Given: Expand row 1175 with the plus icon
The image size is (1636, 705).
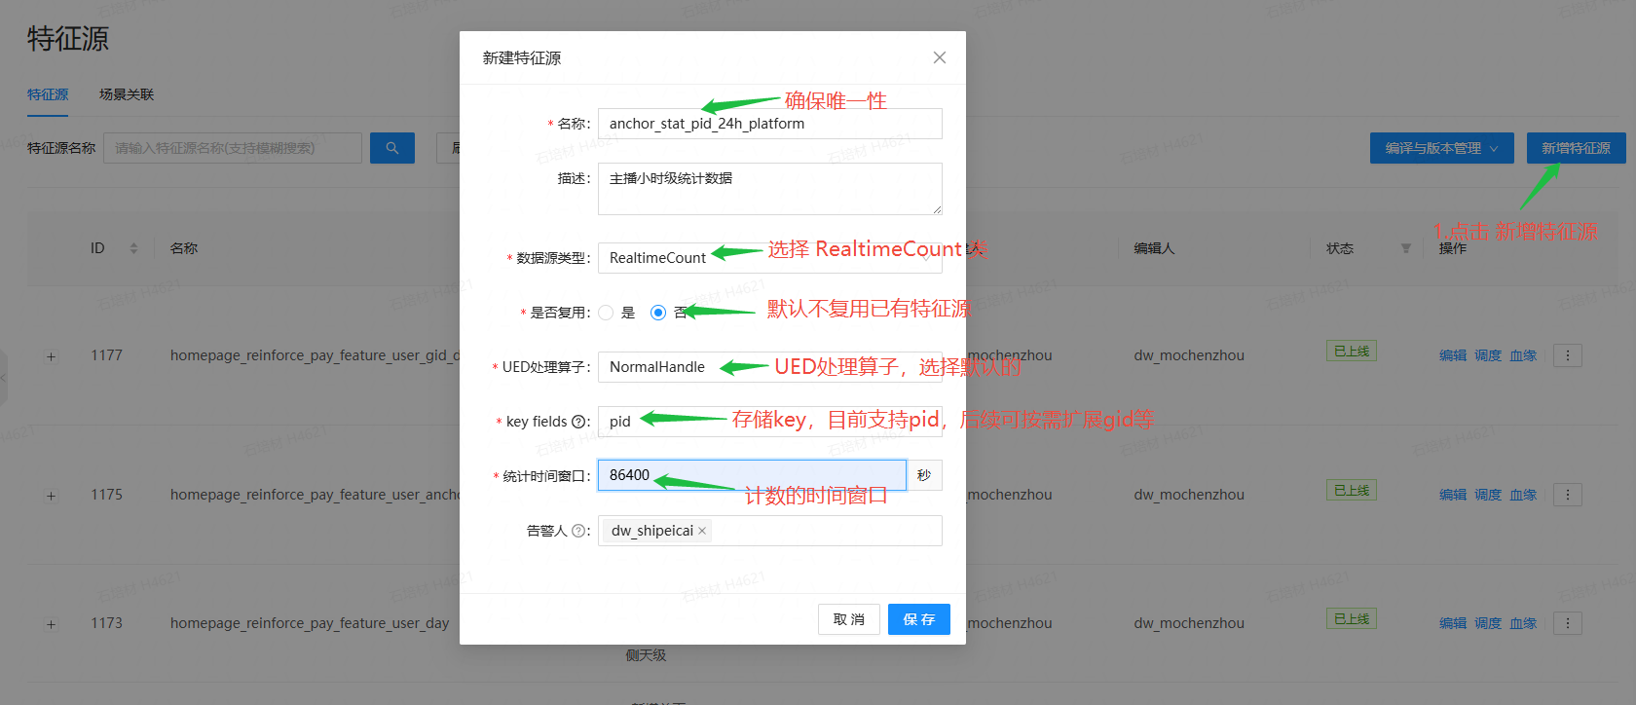Looking at the screenshot, I should (51, 496).
